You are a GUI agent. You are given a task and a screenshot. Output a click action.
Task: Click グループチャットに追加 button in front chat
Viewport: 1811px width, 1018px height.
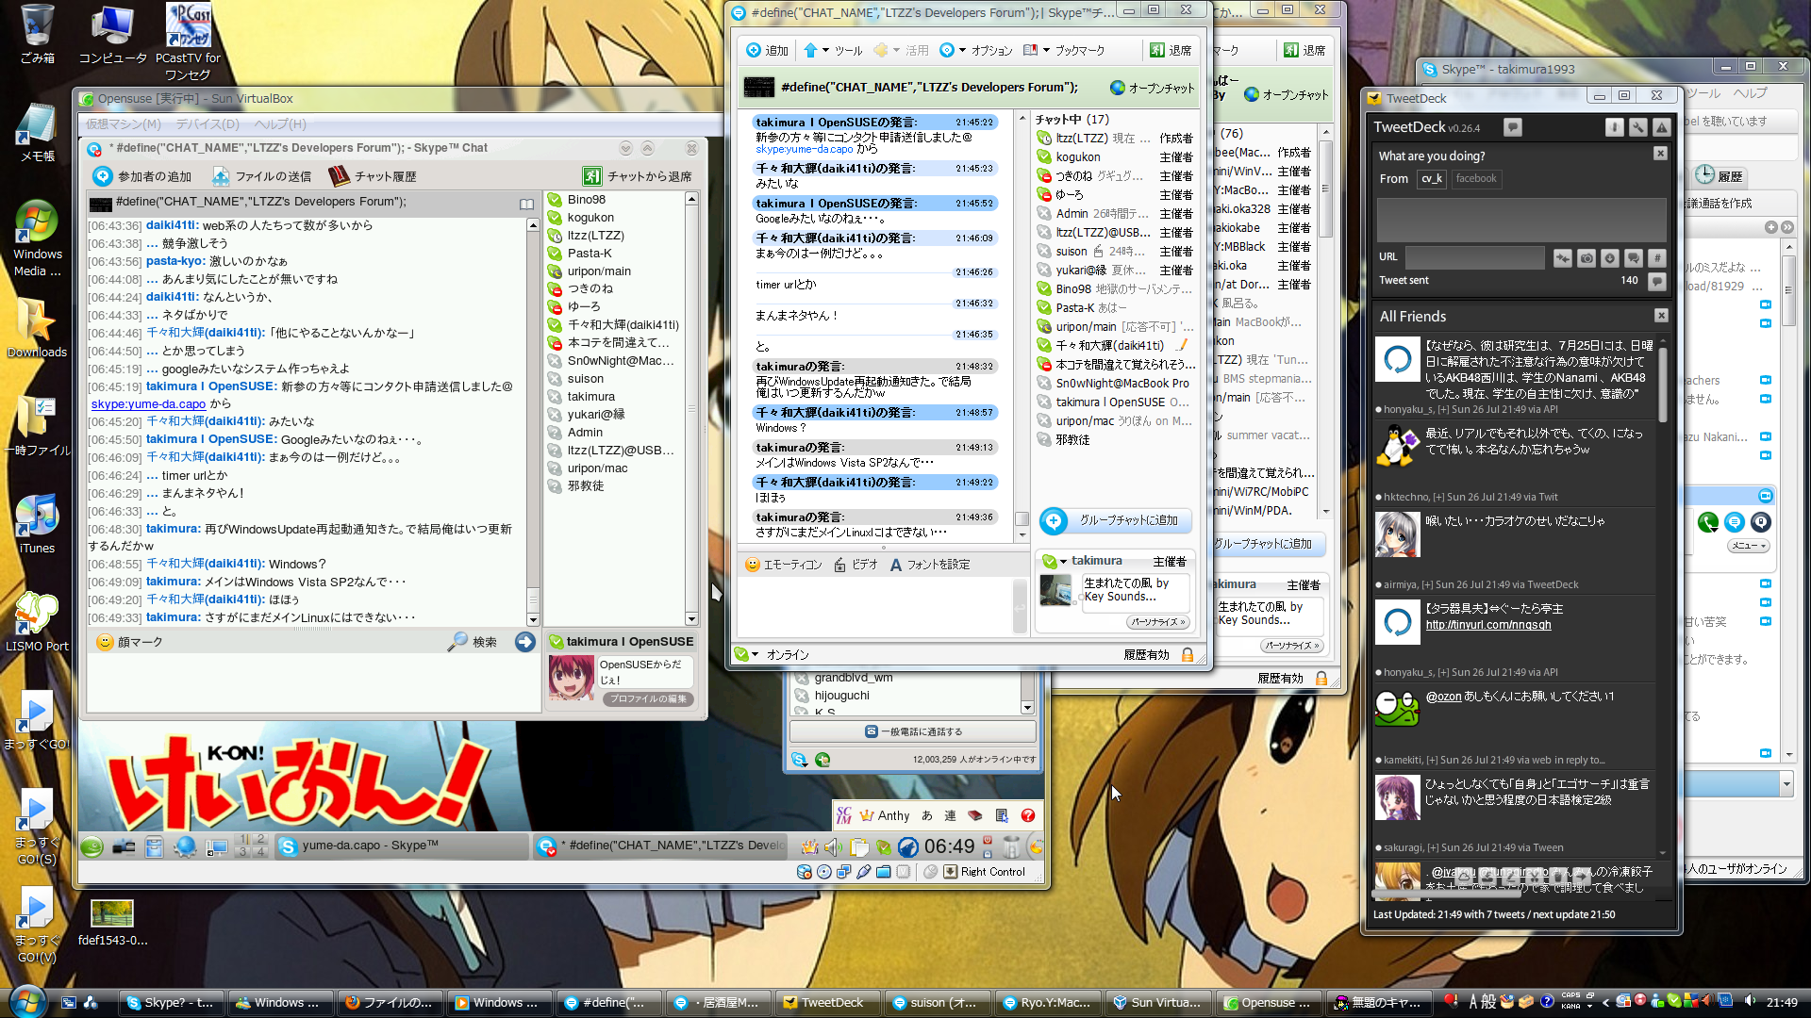pyautogui.click(x=1115, y=520)
